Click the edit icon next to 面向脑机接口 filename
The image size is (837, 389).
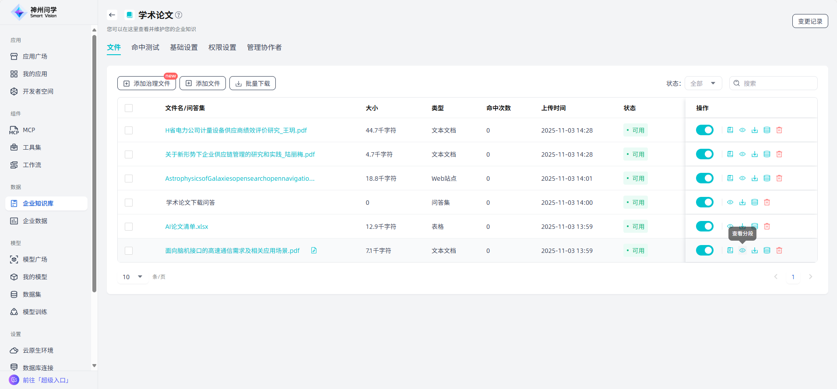(314, 250)
